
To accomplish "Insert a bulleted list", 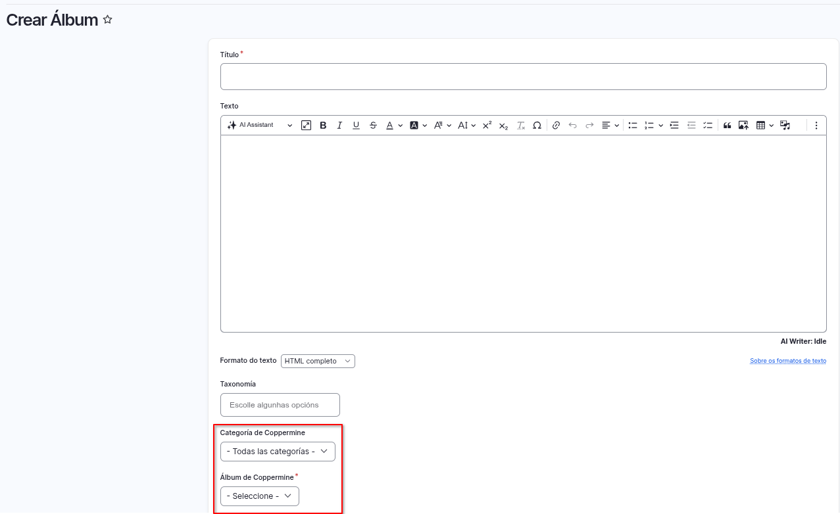I will [x=633, y=126].
